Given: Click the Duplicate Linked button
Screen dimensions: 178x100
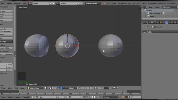Looking at the screenshot, I should coord(6,32).
